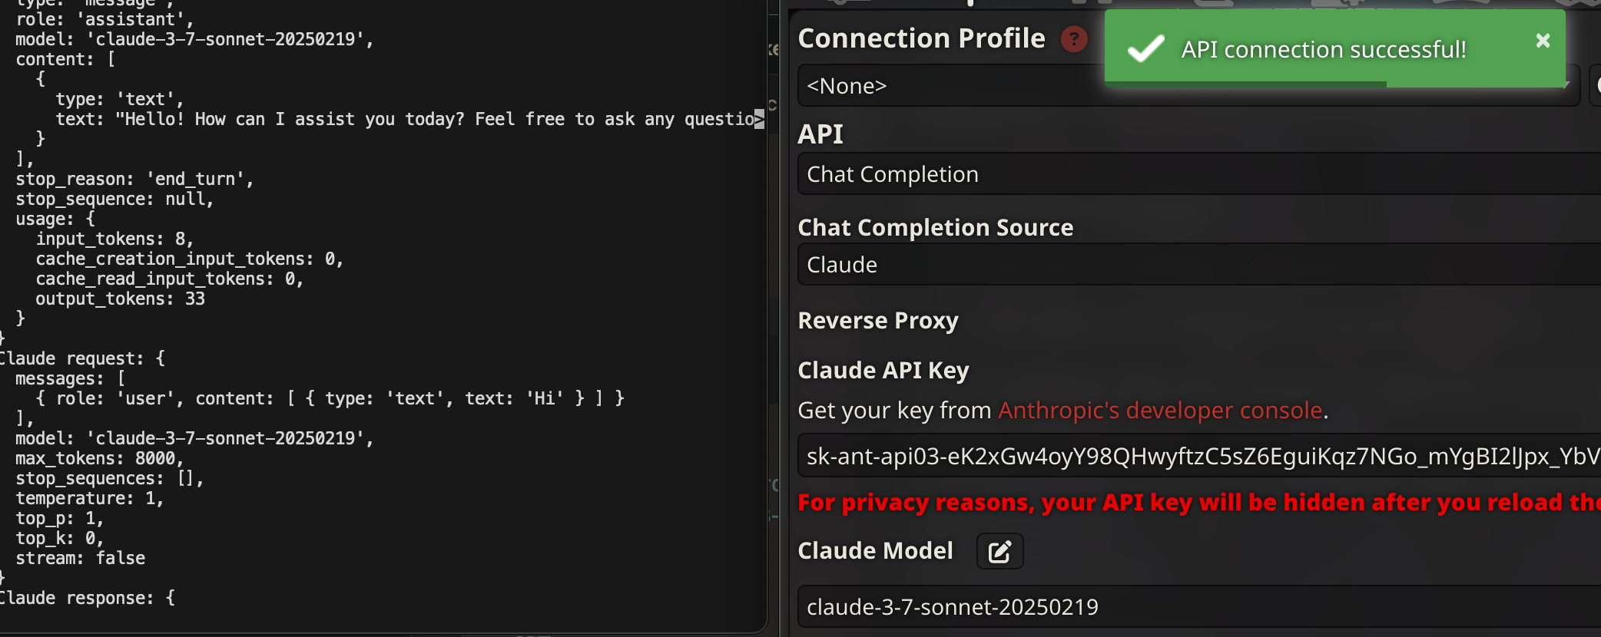Click top_k: 0 in terminal output

[59, 538]
